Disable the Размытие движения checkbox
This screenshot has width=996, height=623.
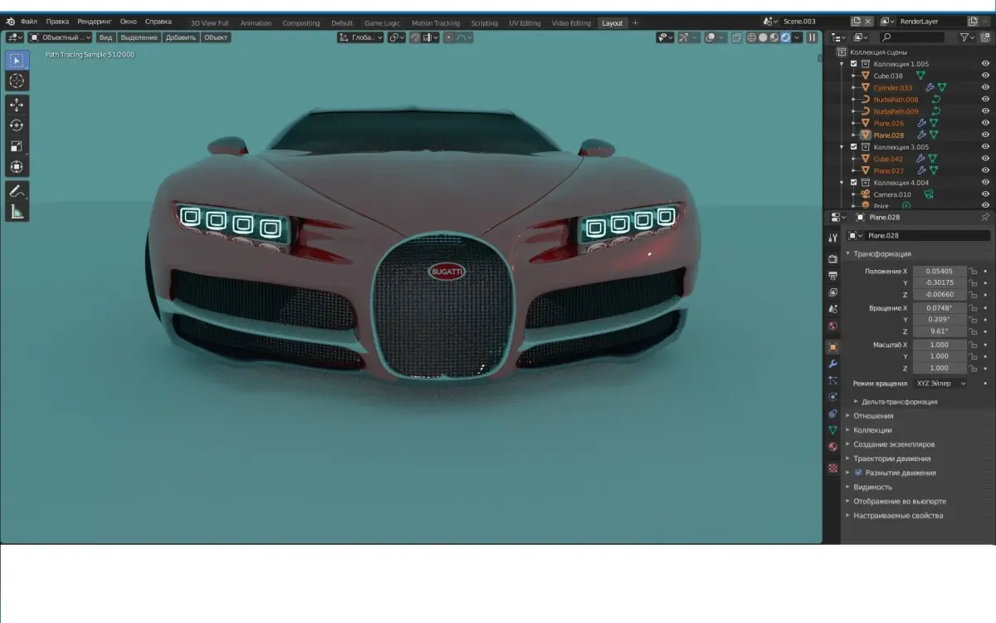(858, 473)
